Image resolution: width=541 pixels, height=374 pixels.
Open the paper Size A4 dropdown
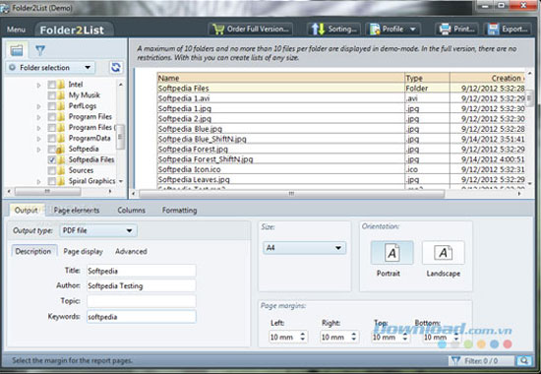point(304,248)
